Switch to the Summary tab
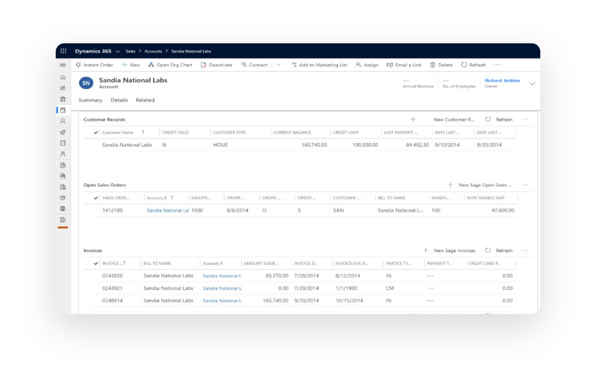 [x=90, y=100]
